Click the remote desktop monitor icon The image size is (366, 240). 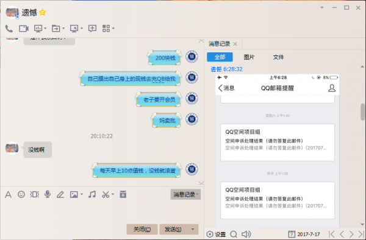click(x=74, y=29)
